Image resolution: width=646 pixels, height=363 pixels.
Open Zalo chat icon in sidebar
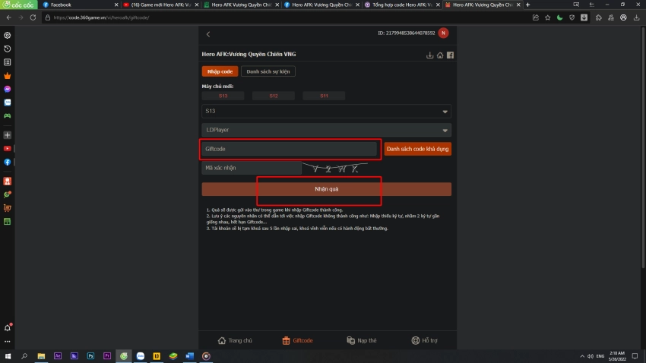pyautogui.click(x=8, y=103)
